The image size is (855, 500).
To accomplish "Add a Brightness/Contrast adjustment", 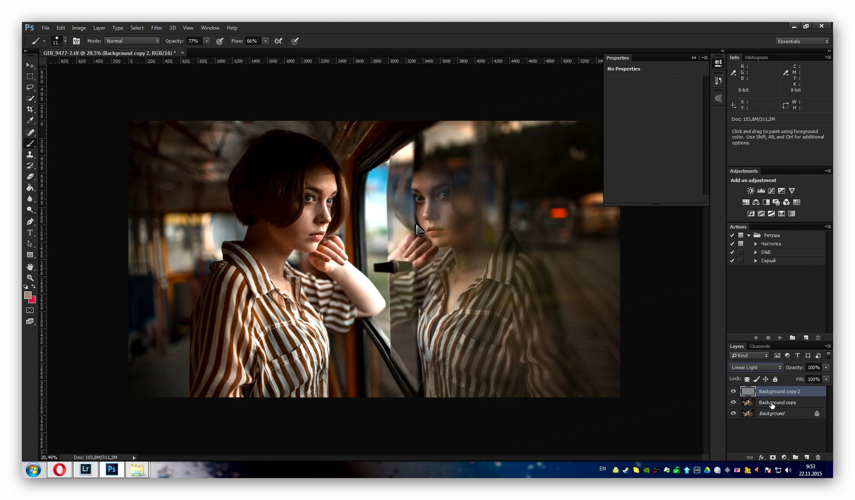I will tap(751, 191).
